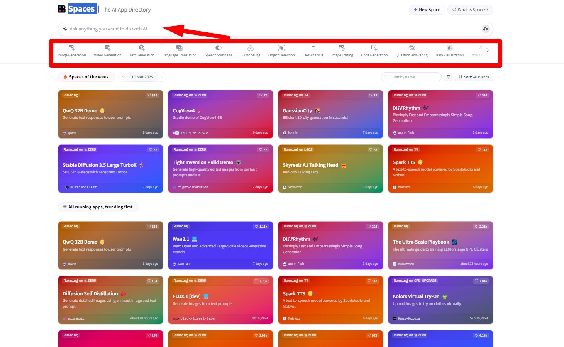Select Text Generation category
Image resolution: width=564 pixels, height=347 pixels.
coord(142,51)
